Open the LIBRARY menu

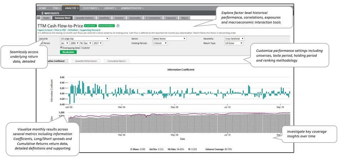pos(110,8)
